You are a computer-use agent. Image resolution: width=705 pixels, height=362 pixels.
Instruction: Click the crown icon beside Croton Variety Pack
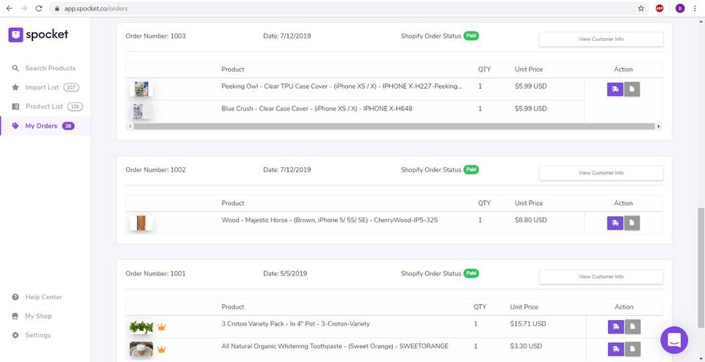click(x=162, y=327)
